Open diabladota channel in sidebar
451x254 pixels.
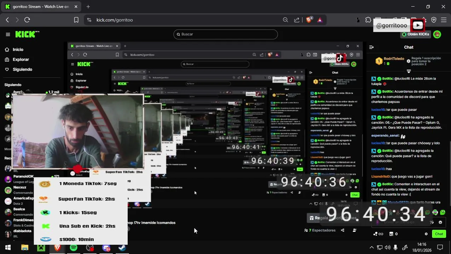(x=22, y=231)
